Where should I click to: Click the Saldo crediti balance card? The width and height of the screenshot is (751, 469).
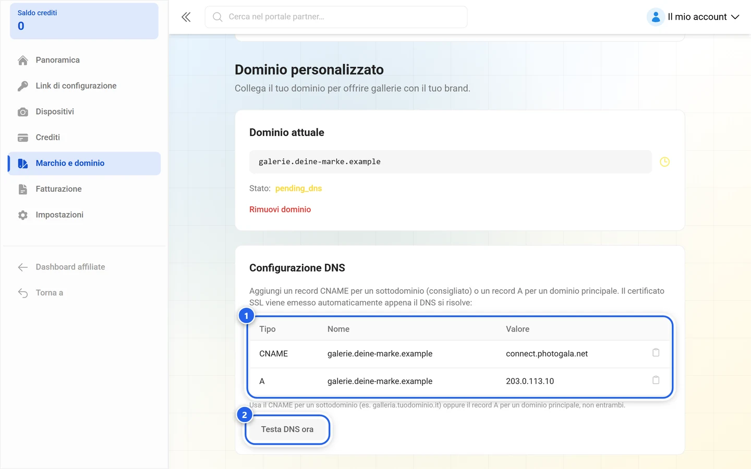(84, 21)
